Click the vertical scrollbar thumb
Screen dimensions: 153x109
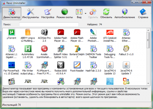pos(148,40)
